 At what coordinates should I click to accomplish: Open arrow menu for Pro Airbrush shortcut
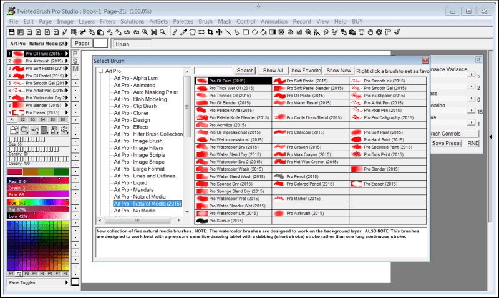pos(67,61)
